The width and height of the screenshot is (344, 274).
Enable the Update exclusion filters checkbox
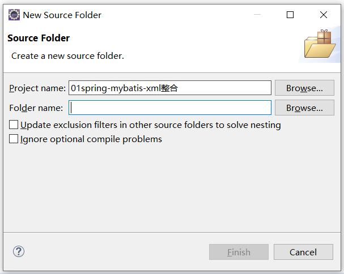click(14, 125)
